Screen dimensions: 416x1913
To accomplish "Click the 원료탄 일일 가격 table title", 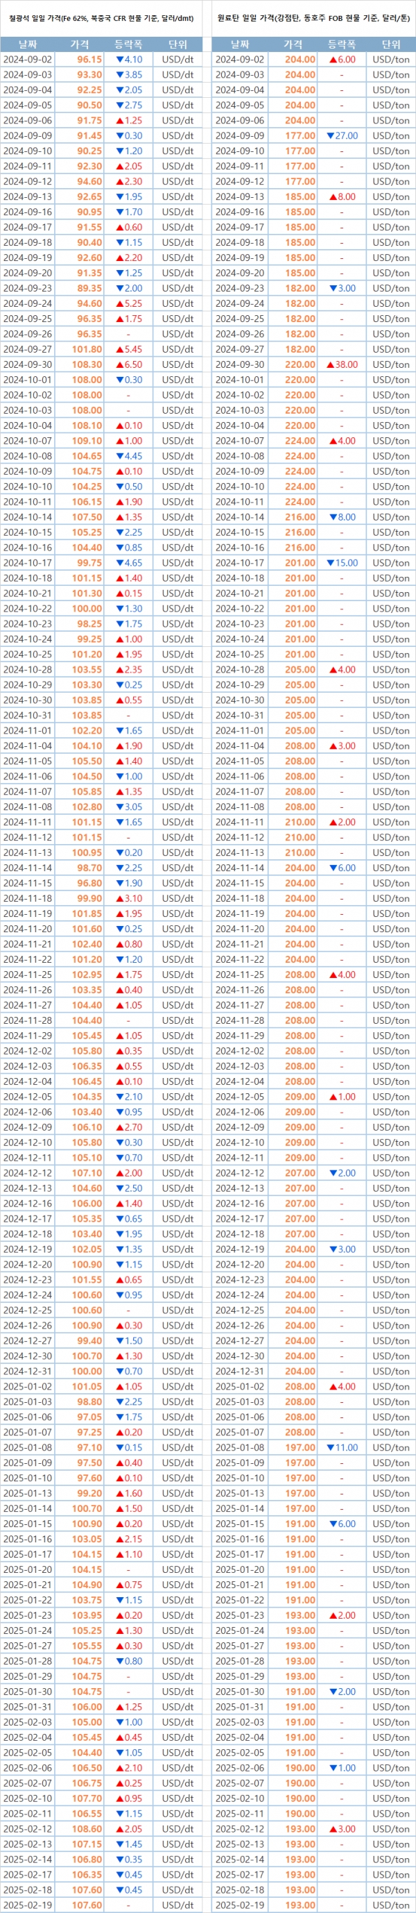I will [313, 18].
